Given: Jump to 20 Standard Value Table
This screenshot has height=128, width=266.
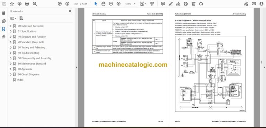Looking at the screenshot, I should click(x=31, y=42).
